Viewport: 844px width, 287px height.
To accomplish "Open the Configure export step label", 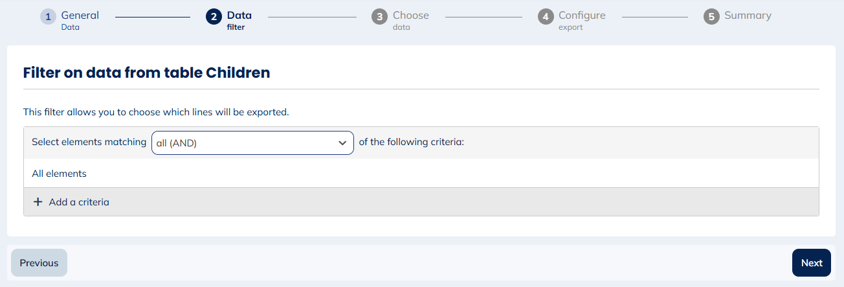I will [581, 20].
